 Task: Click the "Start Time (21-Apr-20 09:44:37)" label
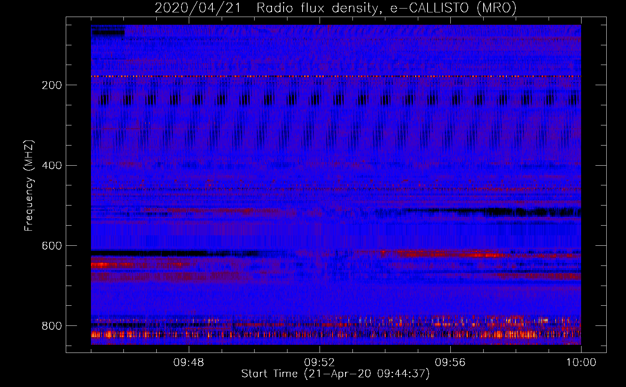tap(335, 374)
